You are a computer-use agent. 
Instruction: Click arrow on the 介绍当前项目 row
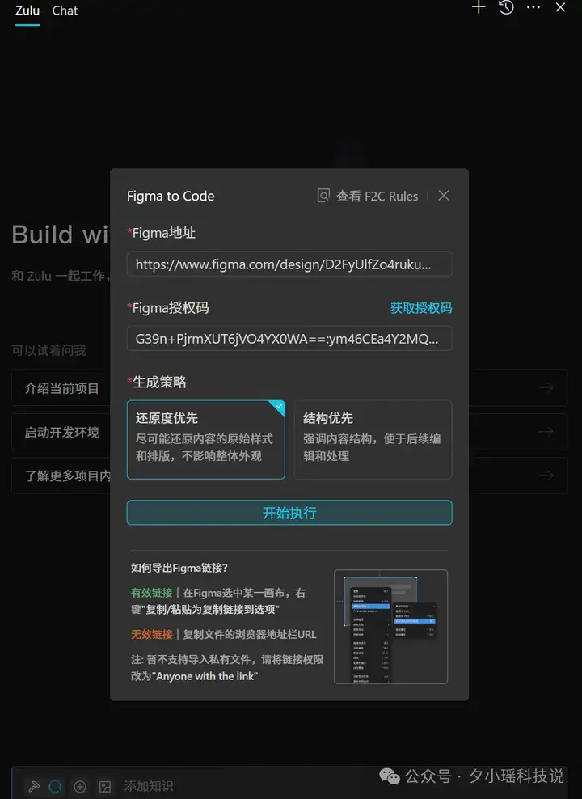point(546,388)
